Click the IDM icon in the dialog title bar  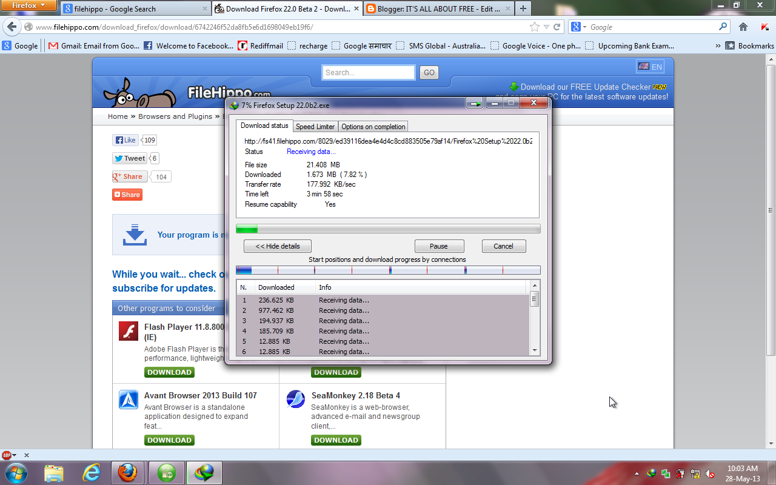click(x=235, y=105)
